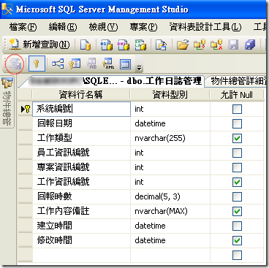
Task: Select the 回報時數 column name cell
Action: [x=81, y=196]
